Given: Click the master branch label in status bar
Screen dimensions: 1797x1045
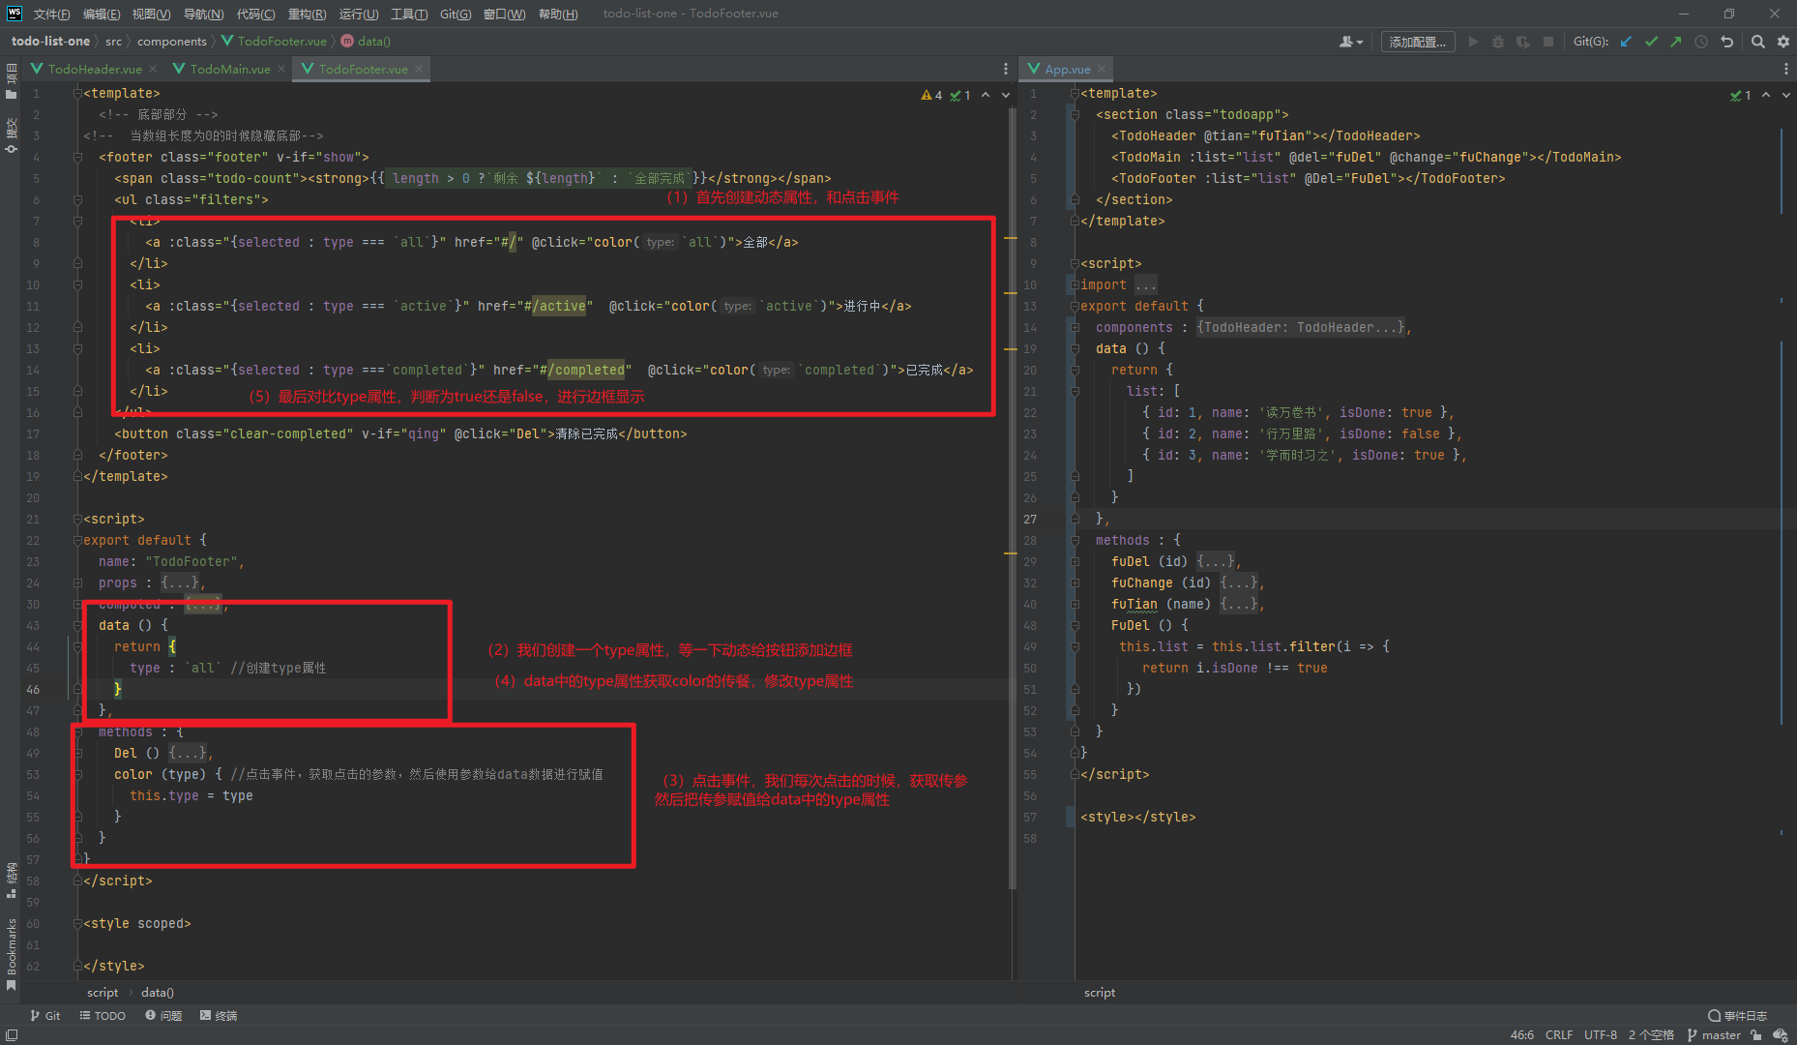Looking at the screenshot, I should 1720,1034.
